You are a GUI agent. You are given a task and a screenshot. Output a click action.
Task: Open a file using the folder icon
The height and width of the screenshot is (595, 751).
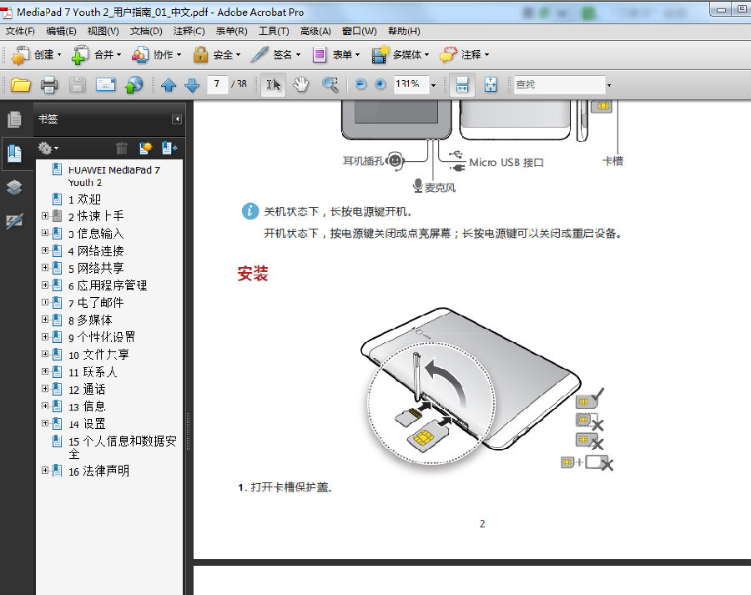point(21,84)
